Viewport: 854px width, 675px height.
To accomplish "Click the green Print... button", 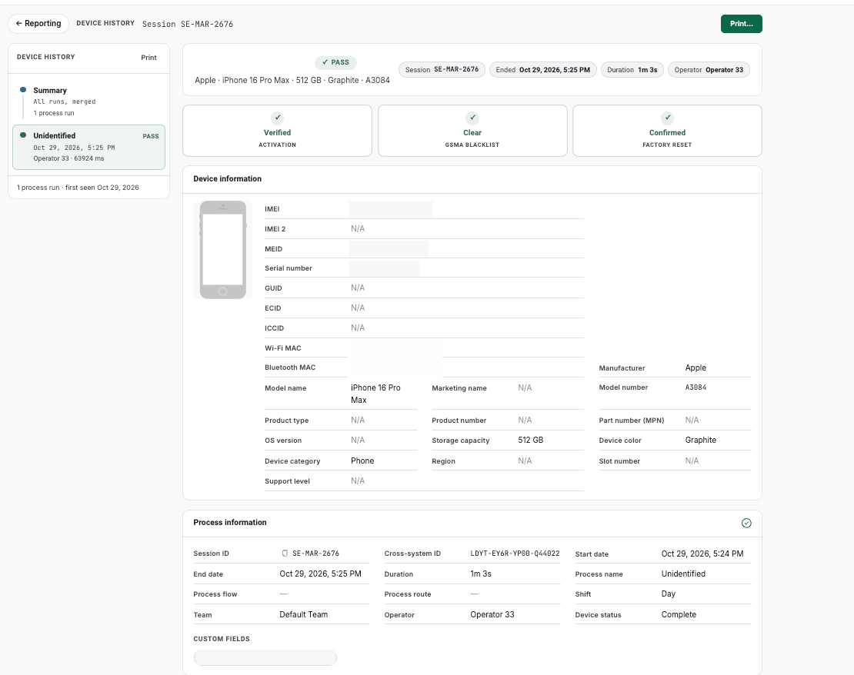I will coord(741,23).
